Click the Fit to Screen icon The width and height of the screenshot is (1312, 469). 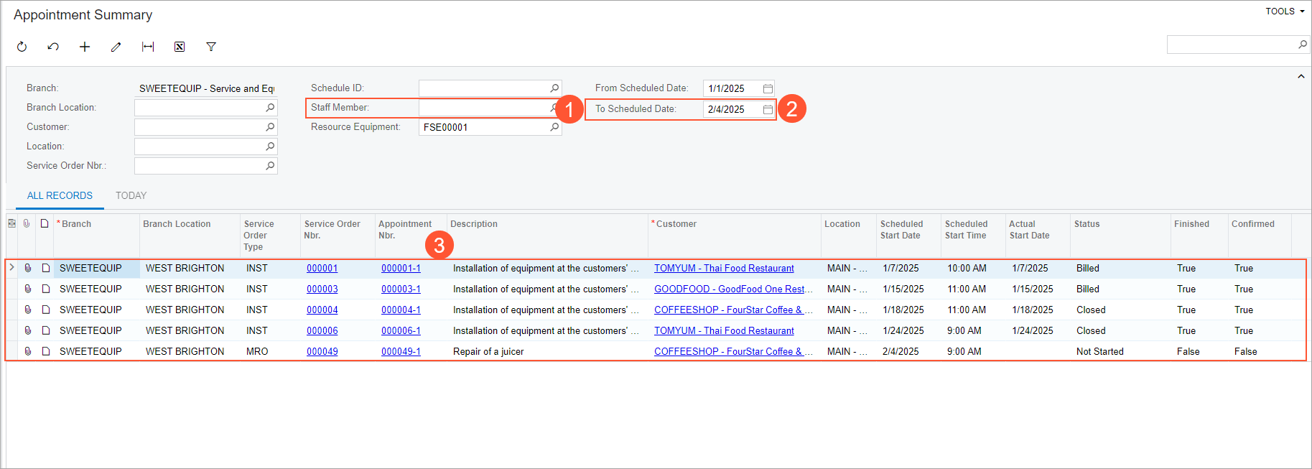(x=148, y=47)
